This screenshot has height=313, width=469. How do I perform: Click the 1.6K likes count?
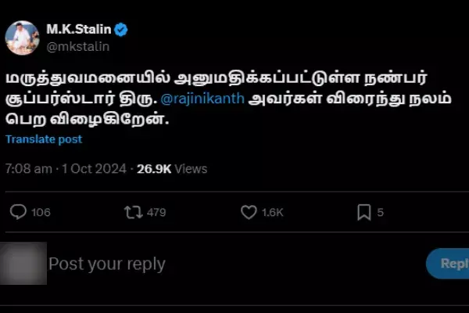click(x=272, y=213)
